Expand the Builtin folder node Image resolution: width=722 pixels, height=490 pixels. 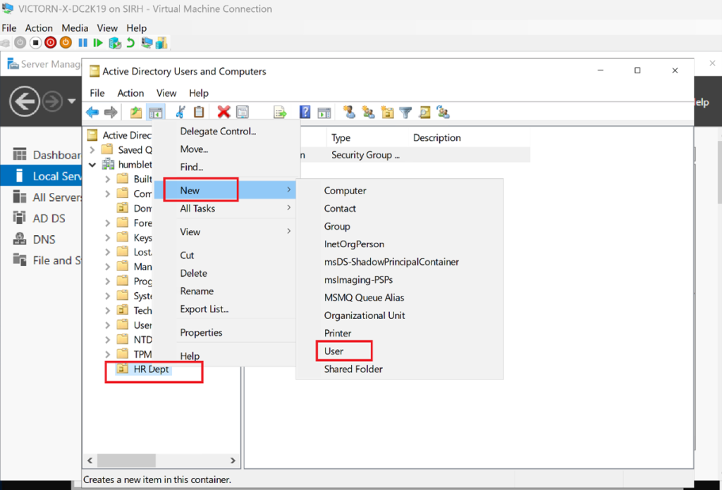[107, 179]
